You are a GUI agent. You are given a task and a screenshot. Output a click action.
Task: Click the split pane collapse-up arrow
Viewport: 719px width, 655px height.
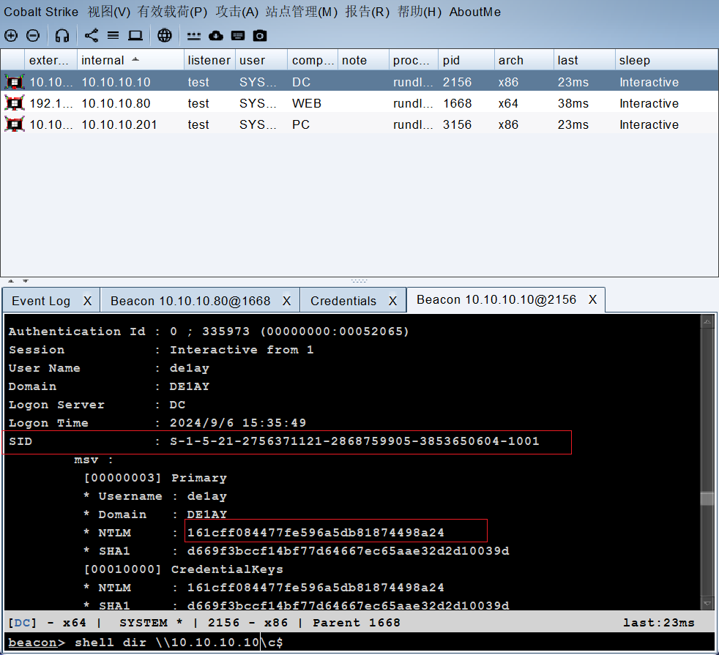coord(11,280)
